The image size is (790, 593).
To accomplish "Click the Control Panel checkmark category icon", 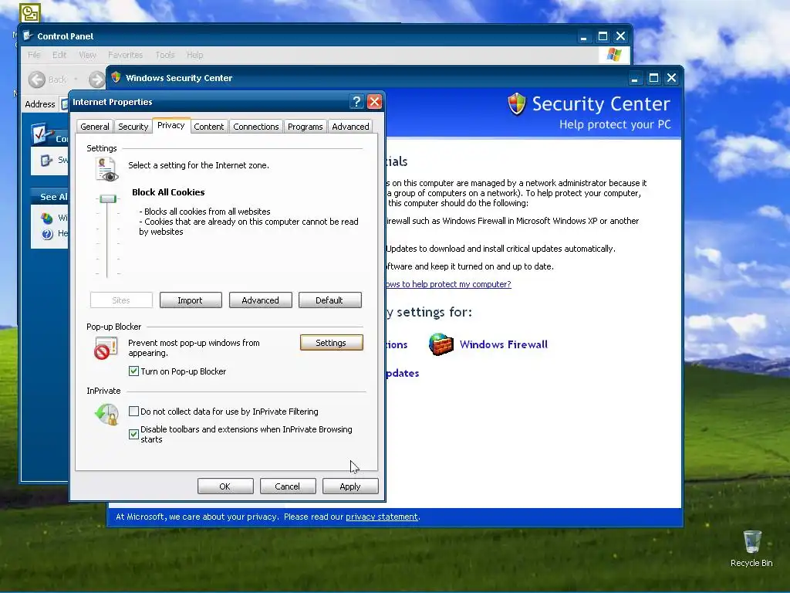I will 42,134.
